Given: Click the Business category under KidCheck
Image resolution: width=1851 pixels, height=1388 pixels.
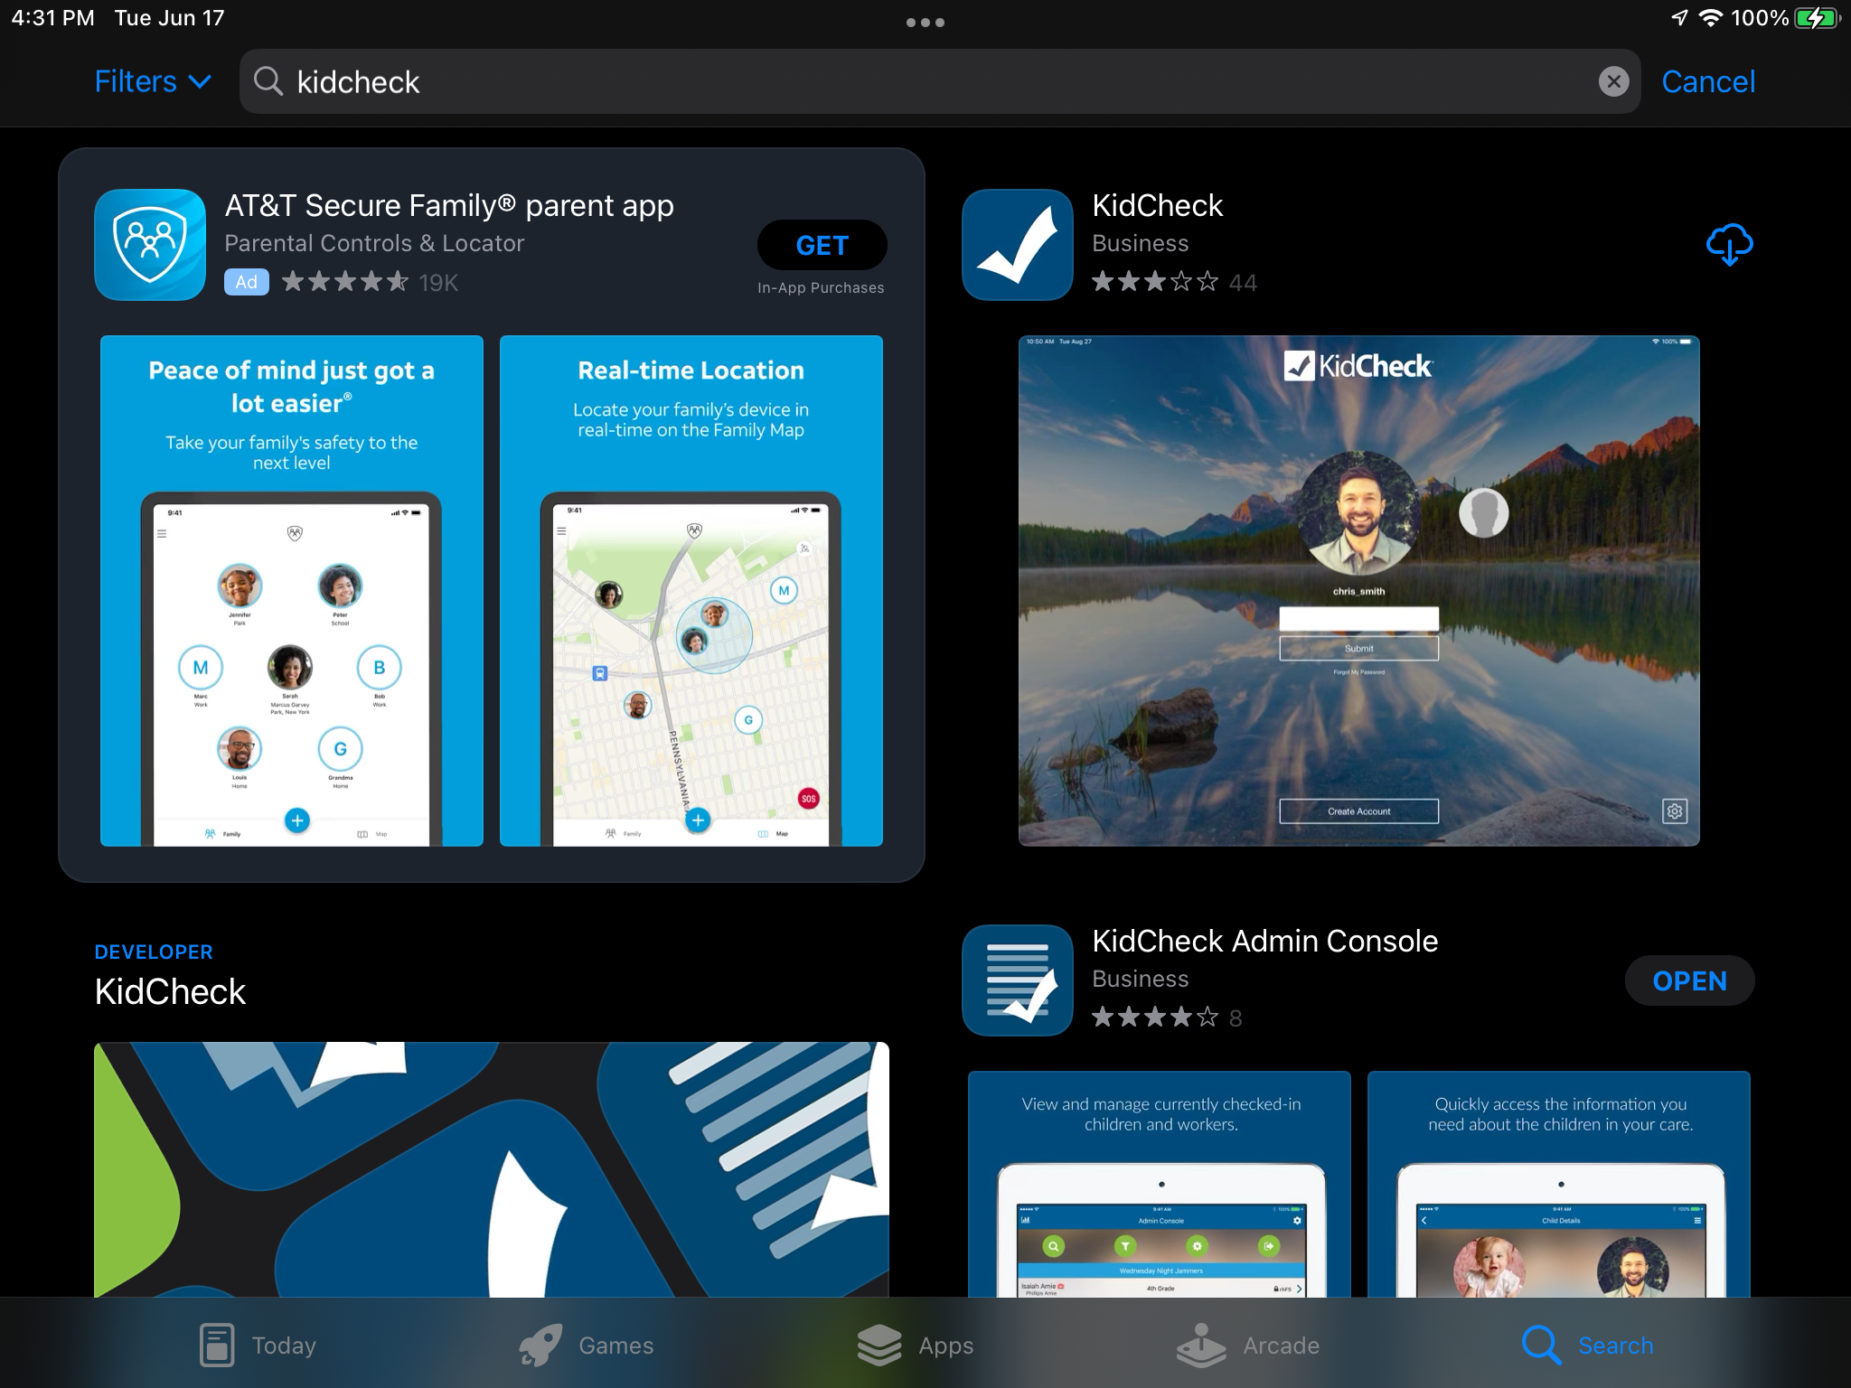Looking at the screenshot, I should (x=1140, y=243).
